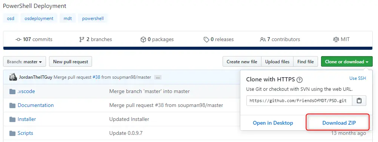Open Documentation row's Merge pull request #38 commit
This screenshot has width=378, height=142.
pyautogui.click(x=166, y=105)
